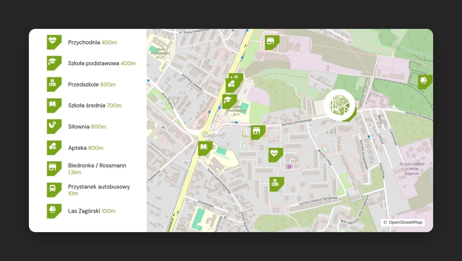This screenshot has width=462, height=261.
Task: Select the ABC kindergarten marker on the map
Action: point(277,184)
